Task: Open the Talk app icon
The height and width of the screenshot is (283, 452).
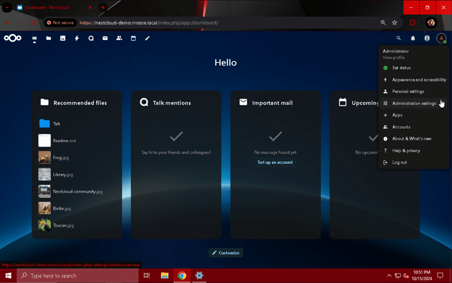Action: click(91, 38)
